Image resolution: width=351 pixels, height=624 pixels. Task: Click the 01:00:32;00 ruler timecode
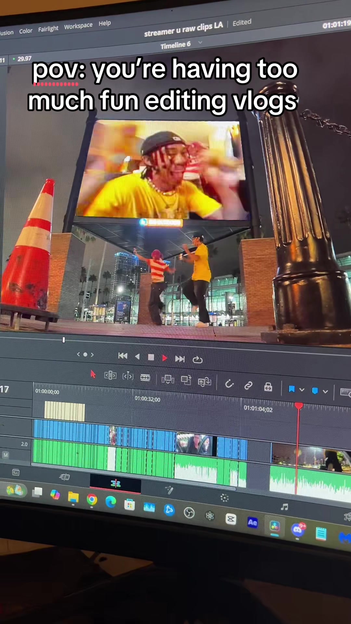(x=148, y=399)
